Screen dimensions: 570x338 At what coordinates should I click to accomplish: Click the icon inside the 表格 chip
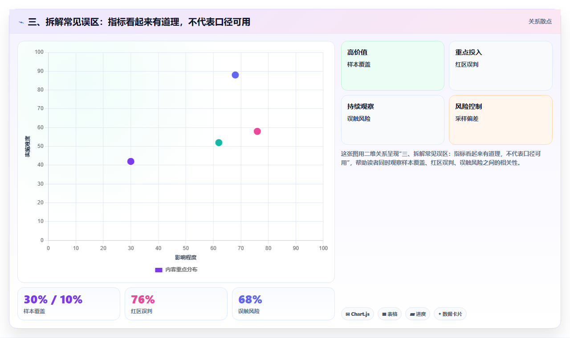tap(384, 314)
